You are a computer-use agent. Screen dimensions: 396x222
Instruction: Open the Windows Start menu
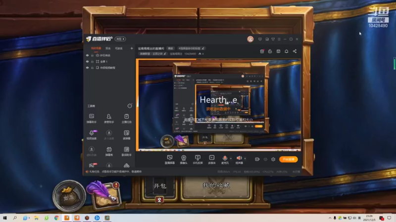5,218
